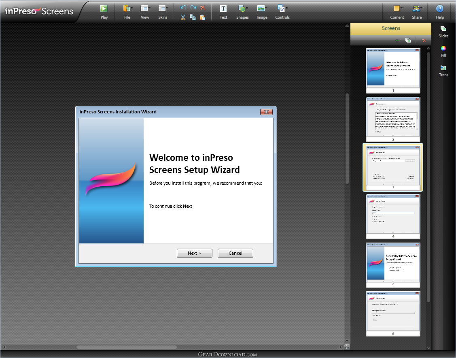The height and width of the screenshot is (358, 456).
Task: Click the red X delete icon in the top toolbar
Action: point(203,8)
